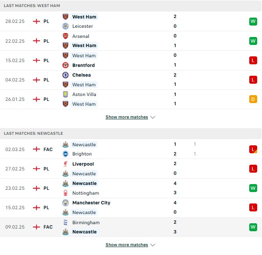Click the orange D badge for Aston Villa draw
Screen dimensions: 262x255
point(253,99)
